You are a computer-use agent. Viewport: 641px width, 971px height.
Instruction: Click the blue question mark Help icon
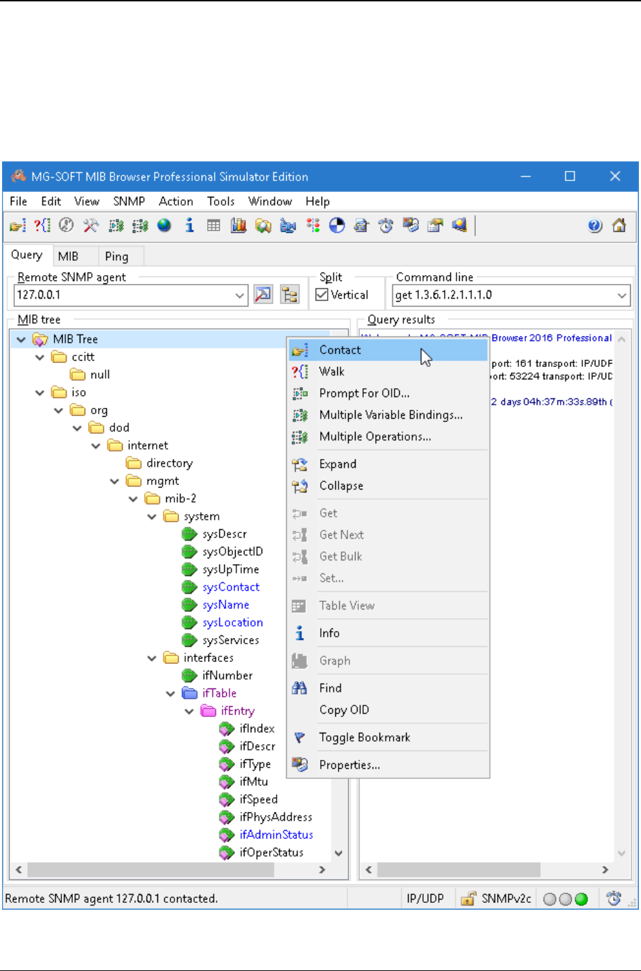(x=595, y=226)
